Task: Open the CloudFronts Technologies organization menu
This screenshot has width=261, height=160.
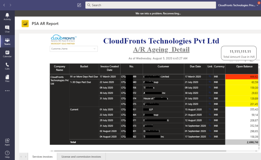Action: click(x=238, y=5)
